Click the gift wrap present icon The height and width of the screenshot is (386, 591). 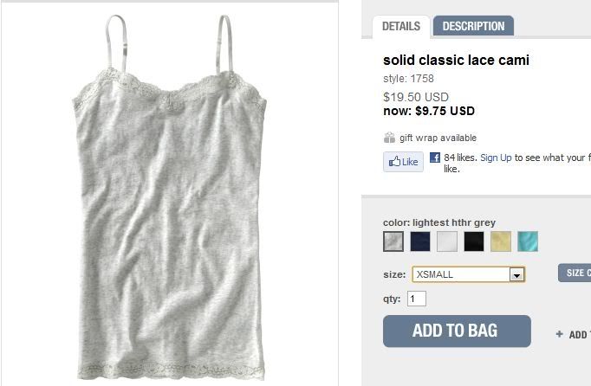tap(389, 138)
